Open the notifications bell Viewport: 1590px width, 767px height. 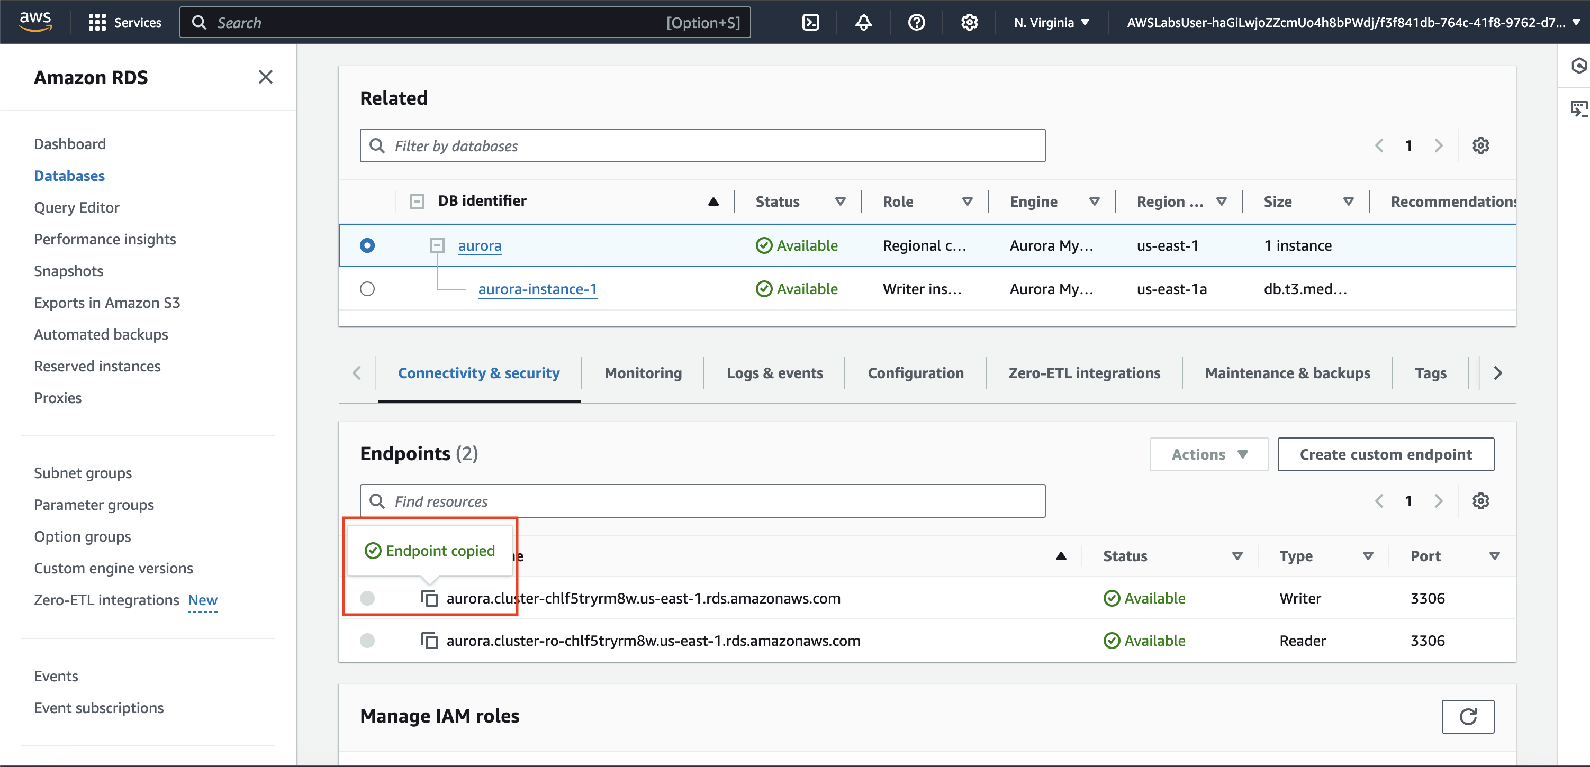[x=863, y=23]
